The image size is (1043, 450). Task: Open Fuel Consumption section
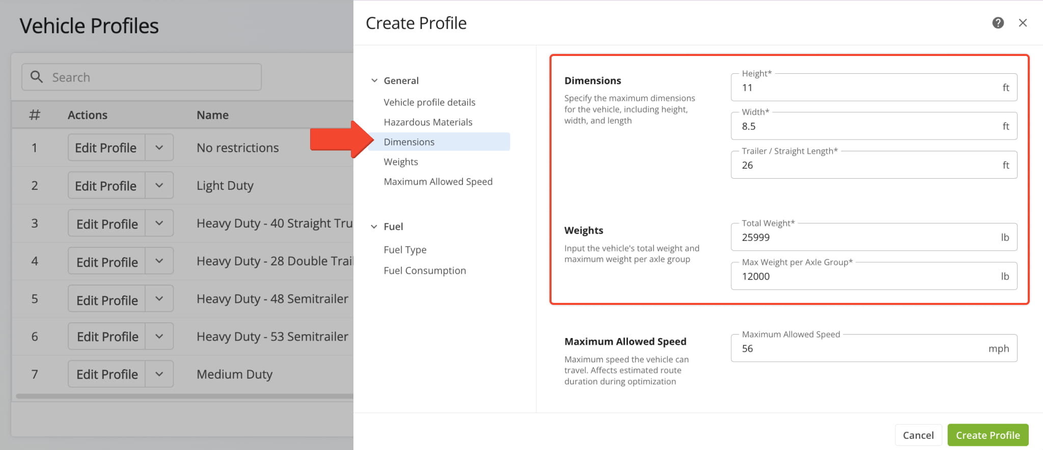click(x=425, y=271)
